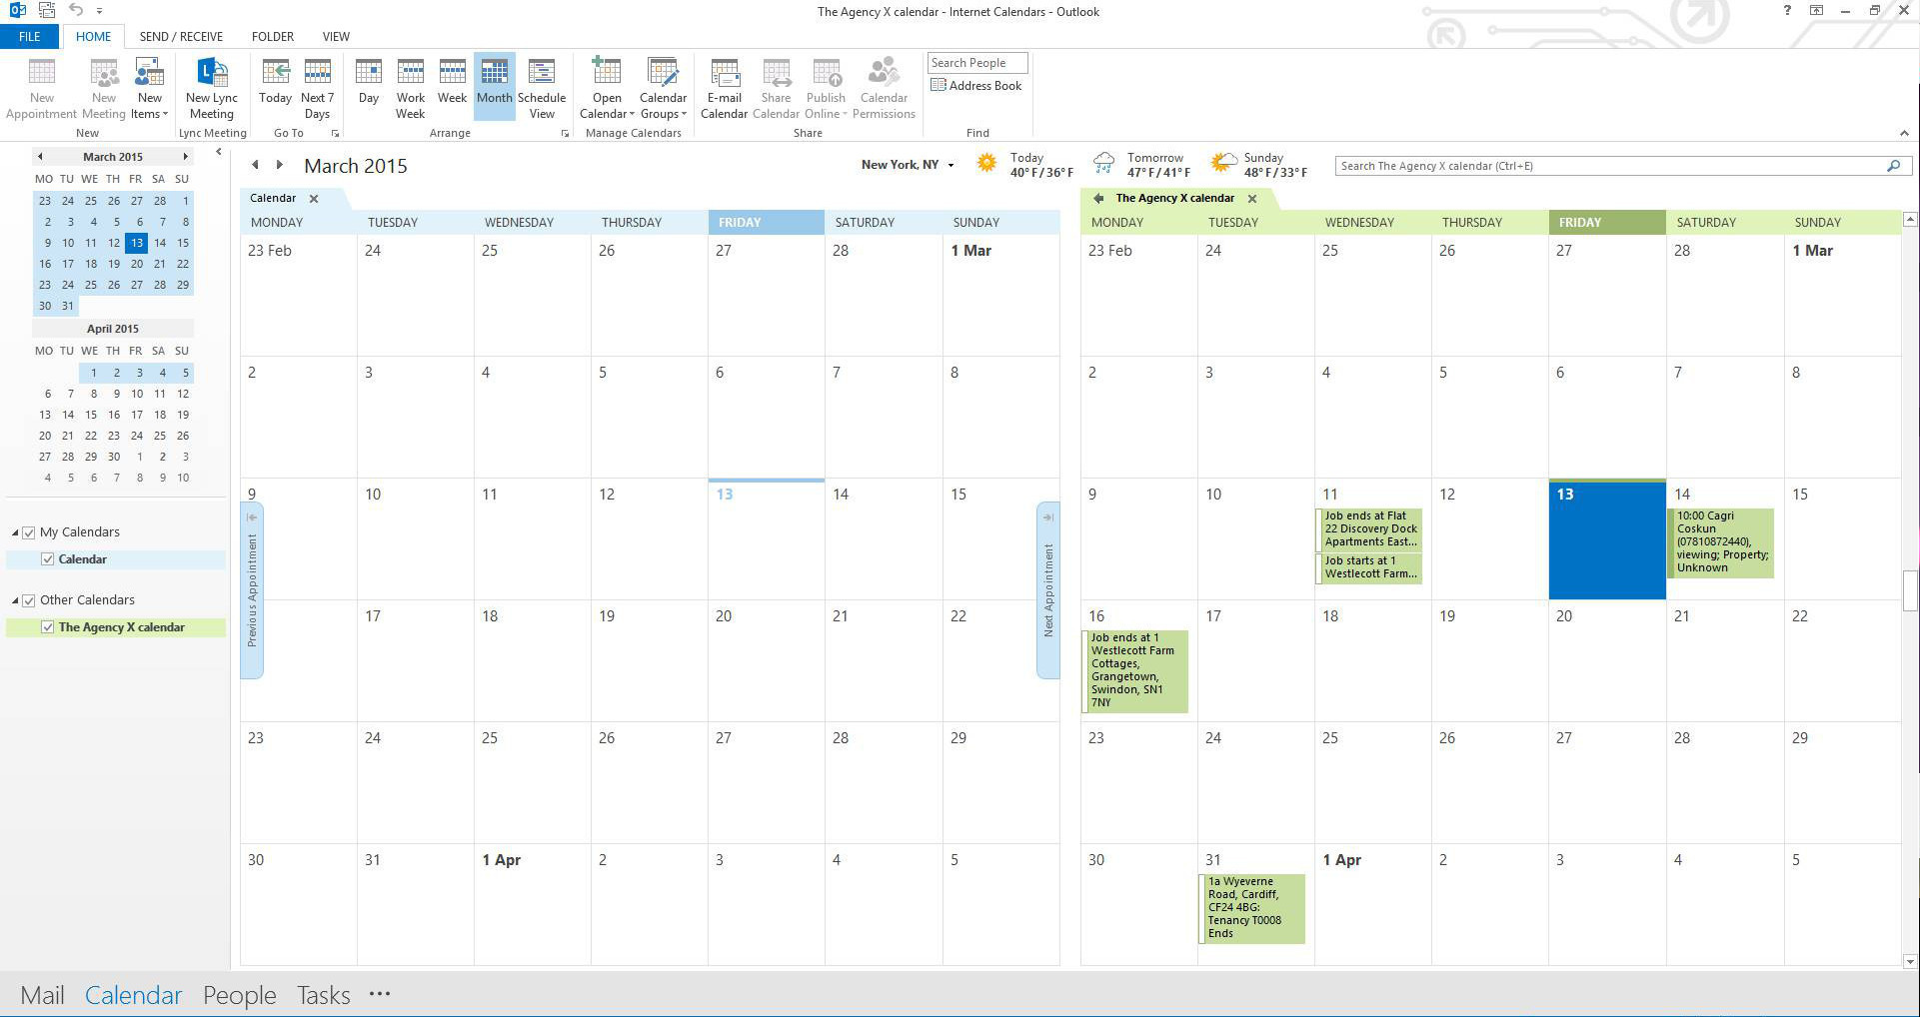Switch to Tasks
Viewport: 1920px width, 1017px height.
coord(323,995)
